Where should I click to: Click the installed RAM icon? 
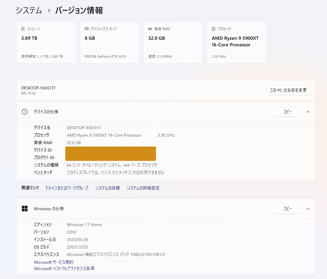(150, 29)
